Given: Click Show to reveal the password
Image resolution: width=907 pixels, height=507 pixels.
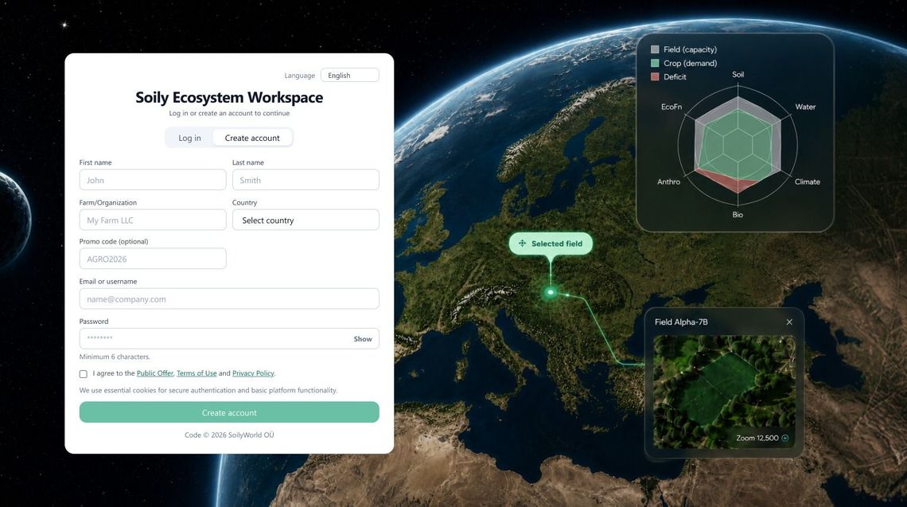Looking at the screenshot, I should (x=363, y=339).
